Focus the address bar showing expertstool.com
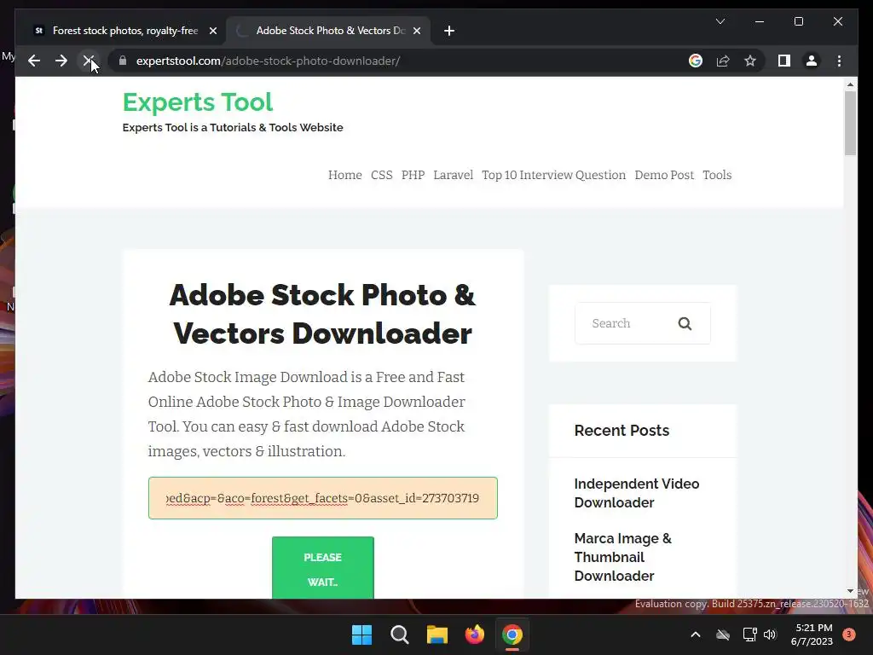Image resolution: width=873 pixels, height=655 pixels. 401,61
